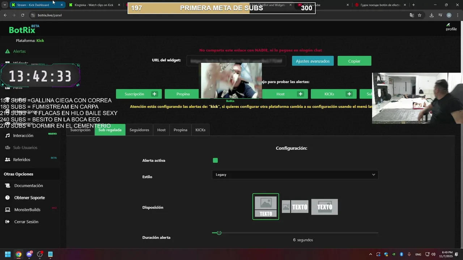Select the image-beside-text layout option

[295, 207]
